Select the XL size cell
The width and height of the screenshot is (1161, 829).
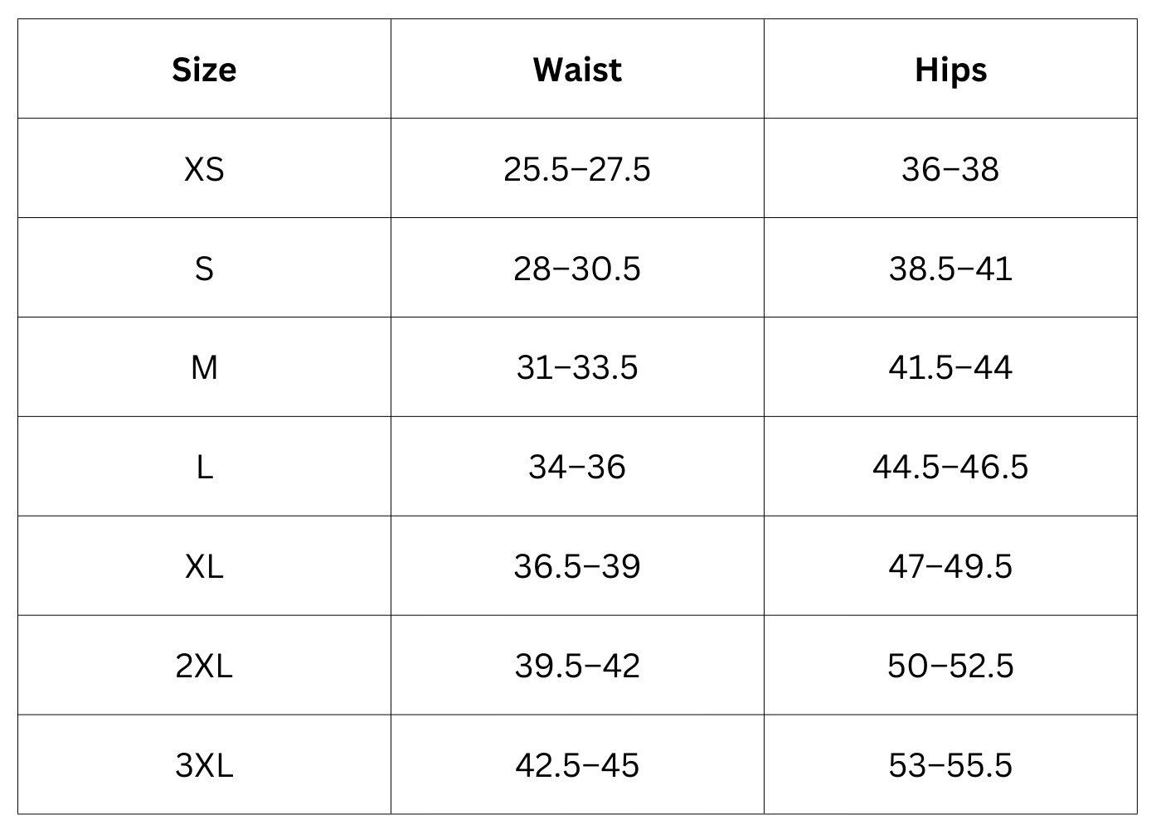(x=204, y=566)
